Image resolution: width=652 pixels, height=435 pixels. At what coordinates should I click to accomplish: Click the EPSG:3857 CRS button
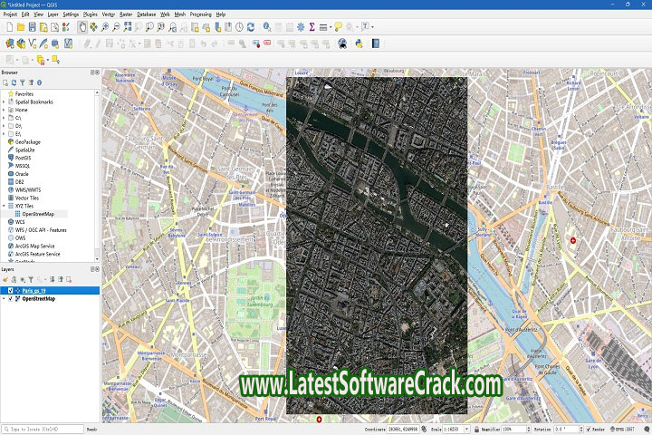[622, 430]
